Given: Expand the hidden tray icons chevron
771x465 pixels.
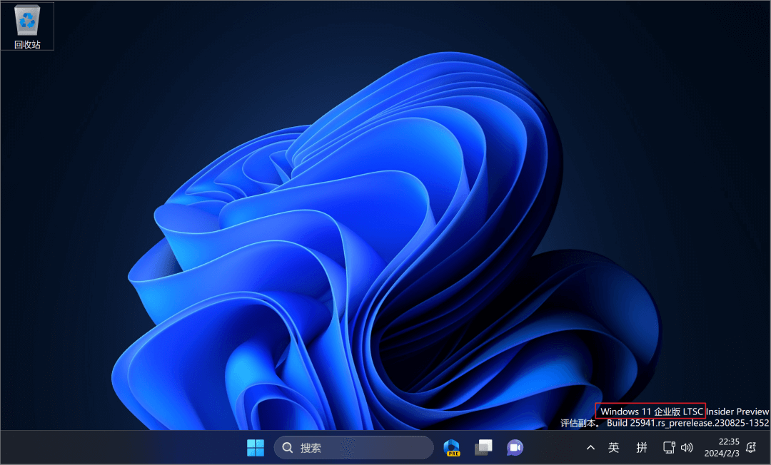Looking at the screenshot, I should (x=590, y=448).
